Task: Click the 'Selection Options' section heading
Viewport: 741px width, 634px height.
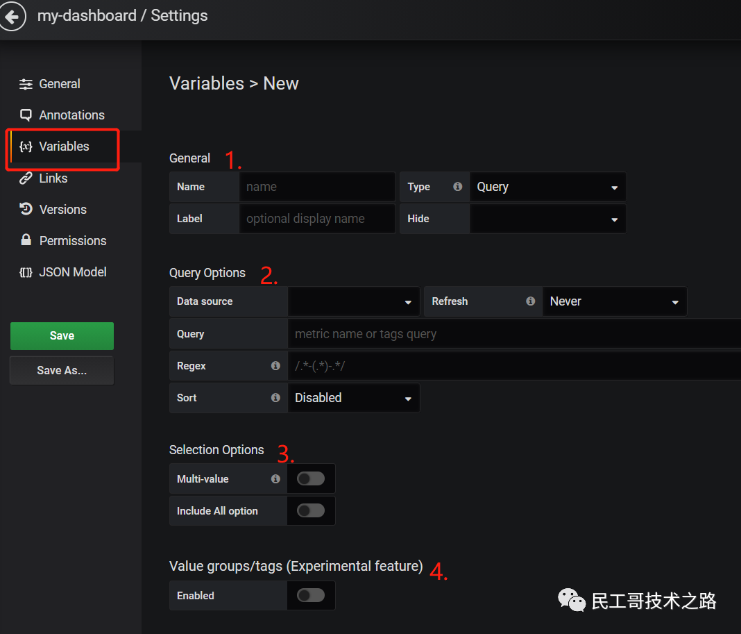Action: point(216,449)
